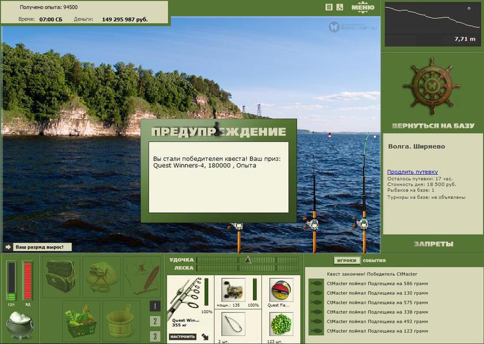Click the fish icon next to 130 грамм catch
This screenshot has width=484, height=344.
(316, 293)
